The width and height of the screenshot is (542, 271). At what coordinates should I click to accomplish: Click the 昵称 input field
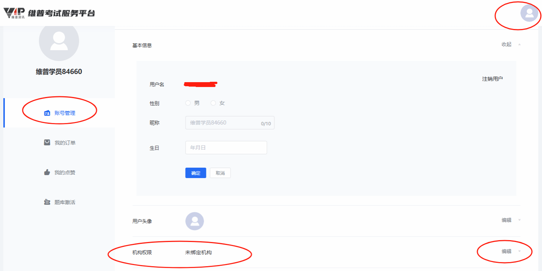(223, 123)
